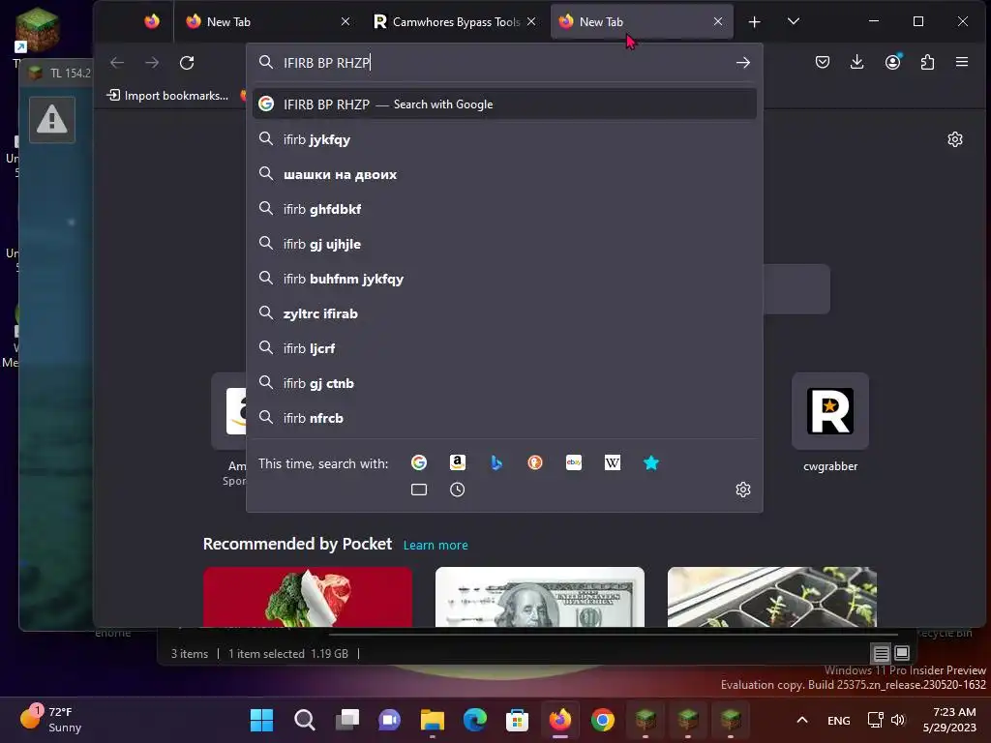Image resolution: width=991 pixels, height=743 pixels.
Task: Search open tabs with the tab icon
Action: [418, 490]
